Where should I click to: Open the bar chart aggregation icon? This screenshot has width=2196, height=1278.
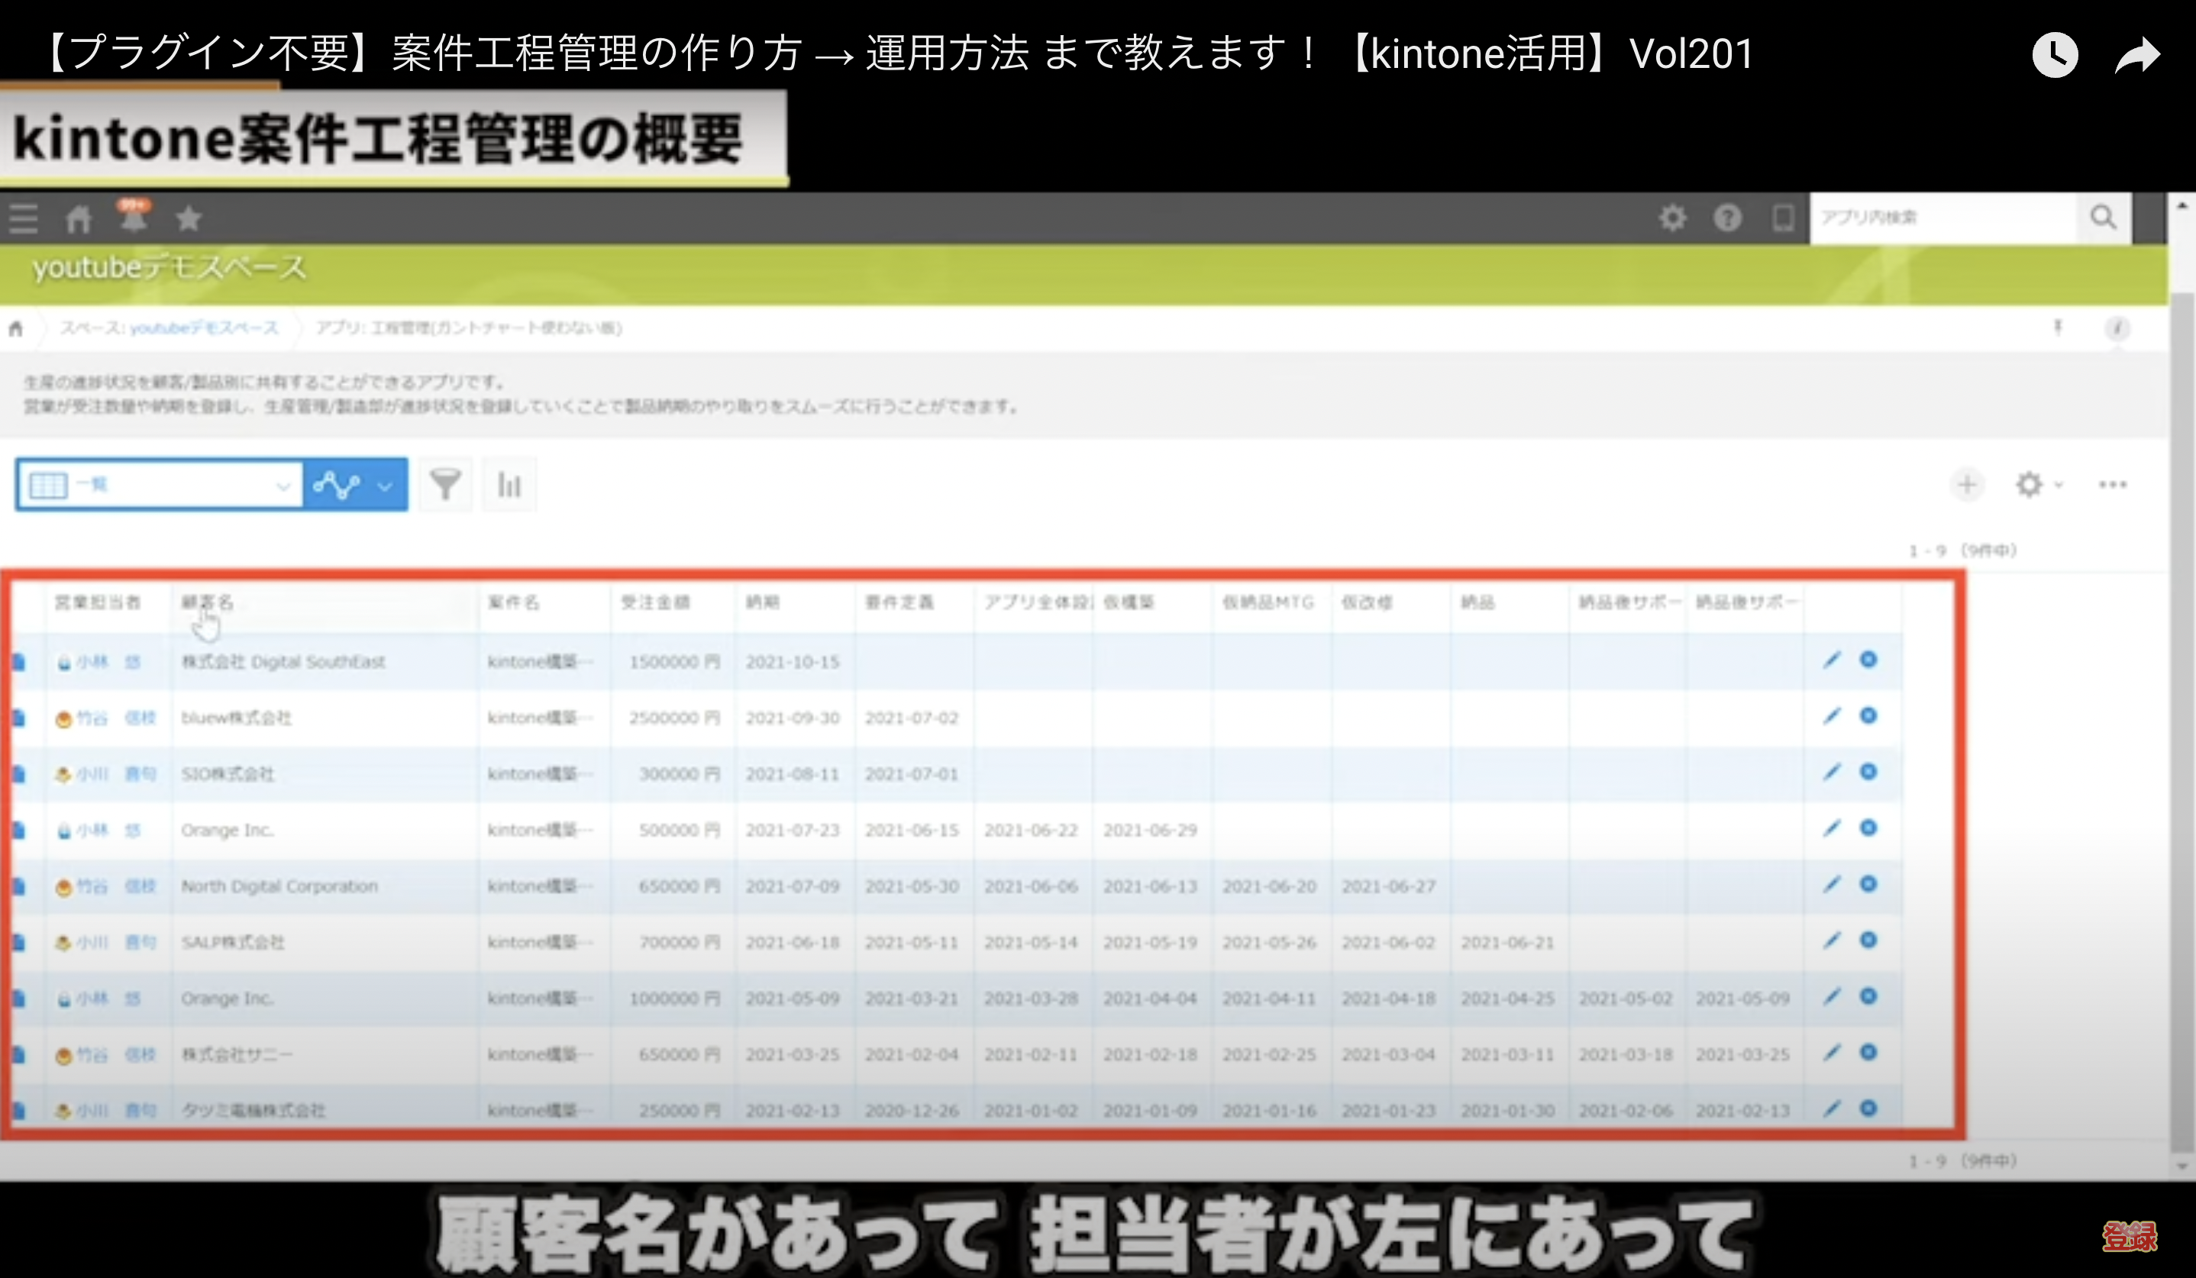pos(509,484)
